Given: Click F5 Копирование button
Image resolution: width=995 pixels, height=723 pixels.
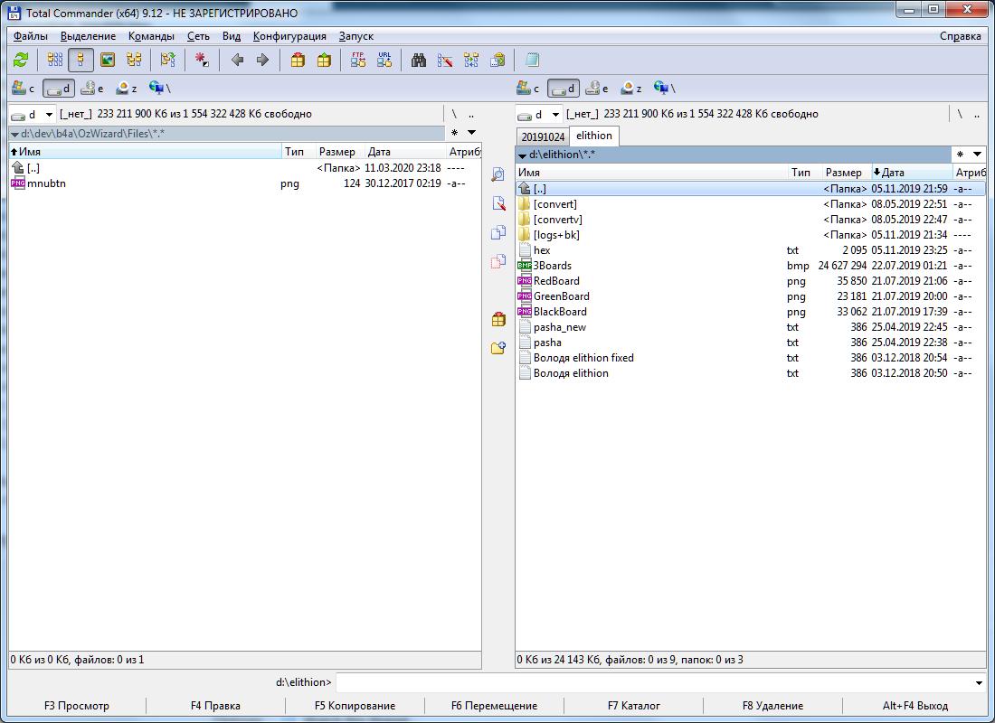Looking at the screenshot, I should [x=355, y=705].
